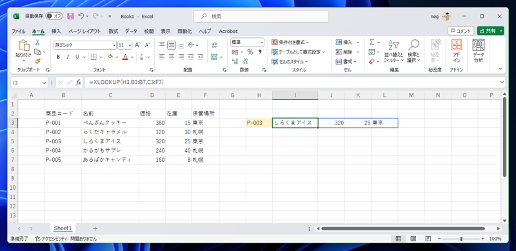Click the text orientation icon
The width and height of the screenshot is (516, 251).
[x=191, y=45]
